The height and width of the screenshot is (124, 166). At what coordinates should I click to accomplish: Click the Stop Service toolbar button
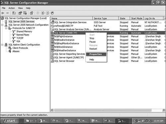point(47,13)
